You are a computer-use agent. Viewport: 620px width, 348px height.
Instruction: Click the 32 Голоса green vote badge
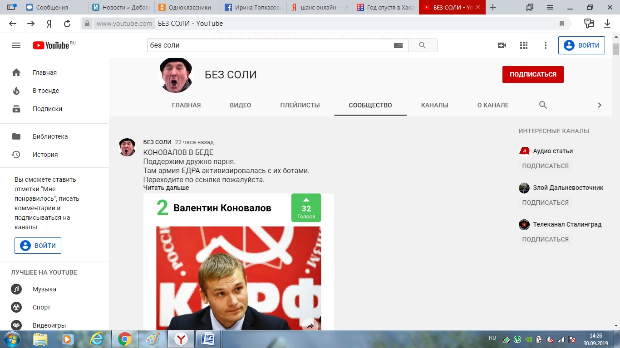(306, 208)
